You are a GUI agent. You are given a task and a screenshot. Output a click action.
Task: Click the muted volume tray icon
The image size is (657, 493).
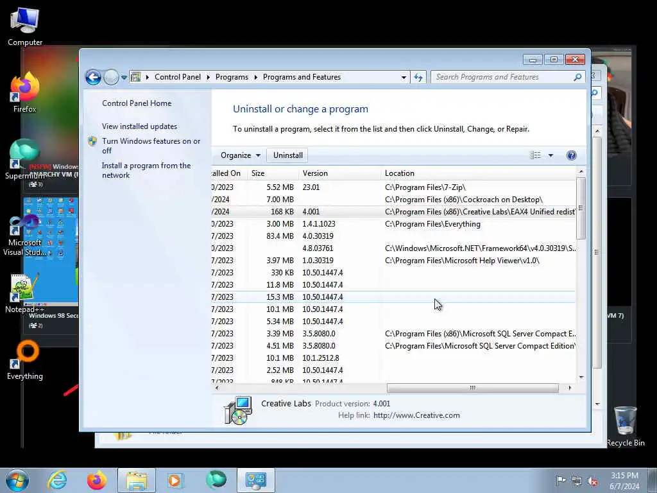point(592,481)
